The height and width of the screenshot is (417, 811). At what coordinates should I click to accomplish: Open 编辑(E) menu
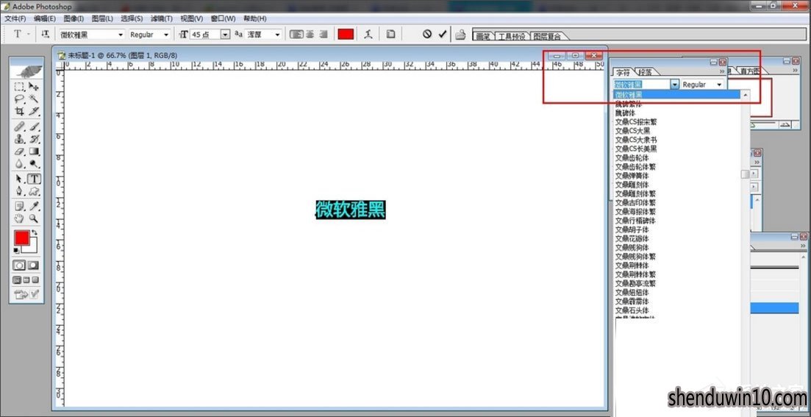click(x=44, y=18)
